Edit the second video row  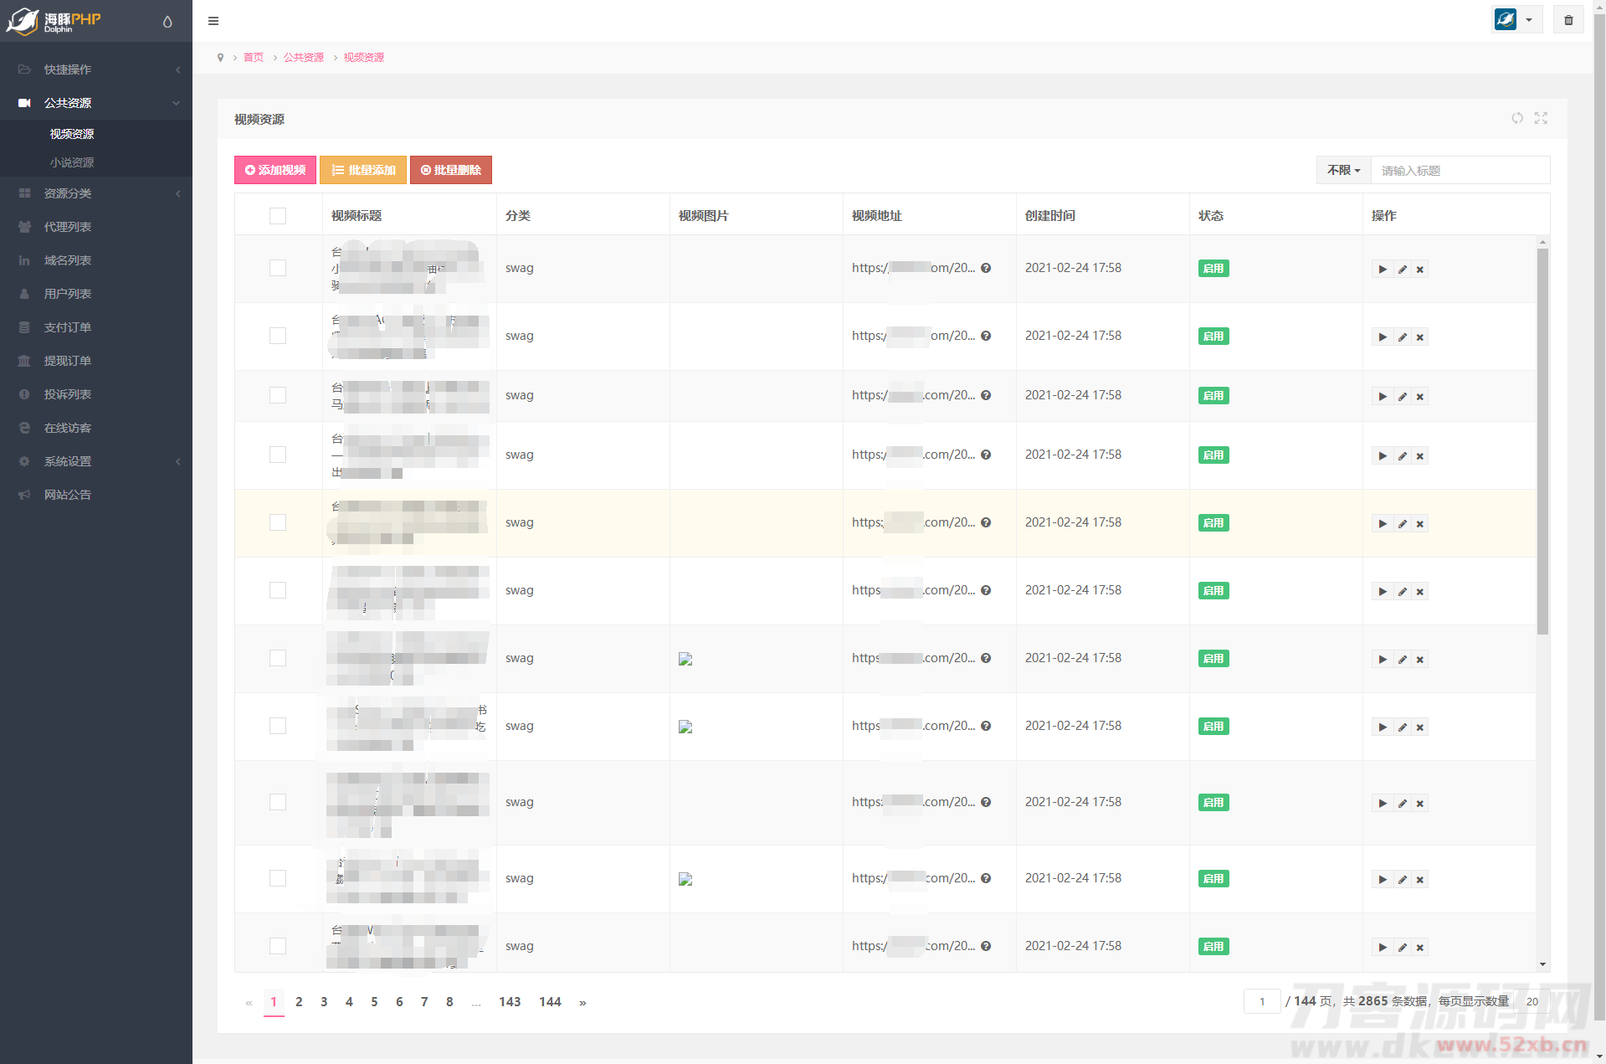click(1402, 337)
